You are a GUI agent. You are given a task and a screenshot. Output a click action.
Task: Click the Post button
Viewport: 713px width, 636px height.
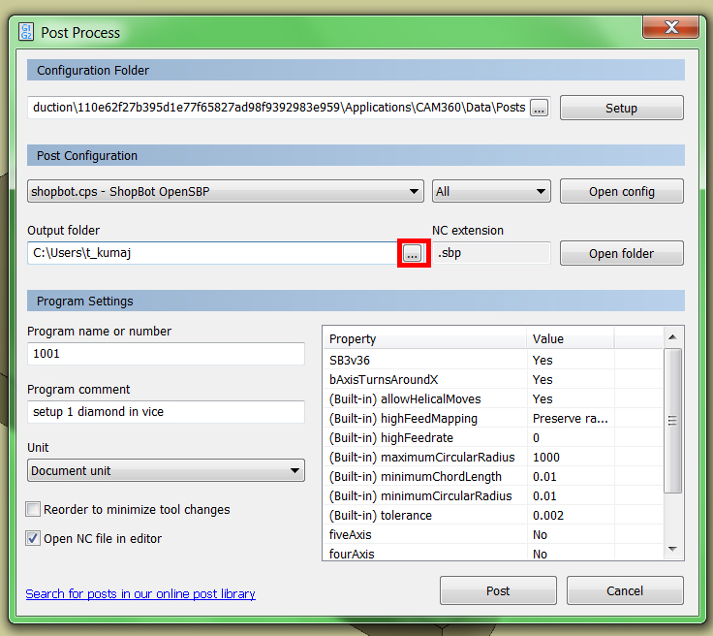point(498,590)
